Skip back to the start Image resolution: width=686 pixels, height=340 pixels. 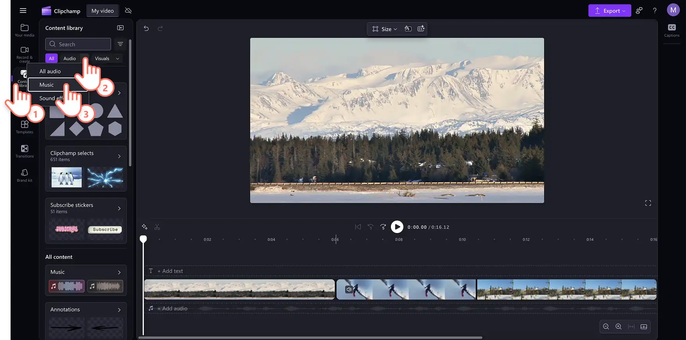[x=358, y=227]
